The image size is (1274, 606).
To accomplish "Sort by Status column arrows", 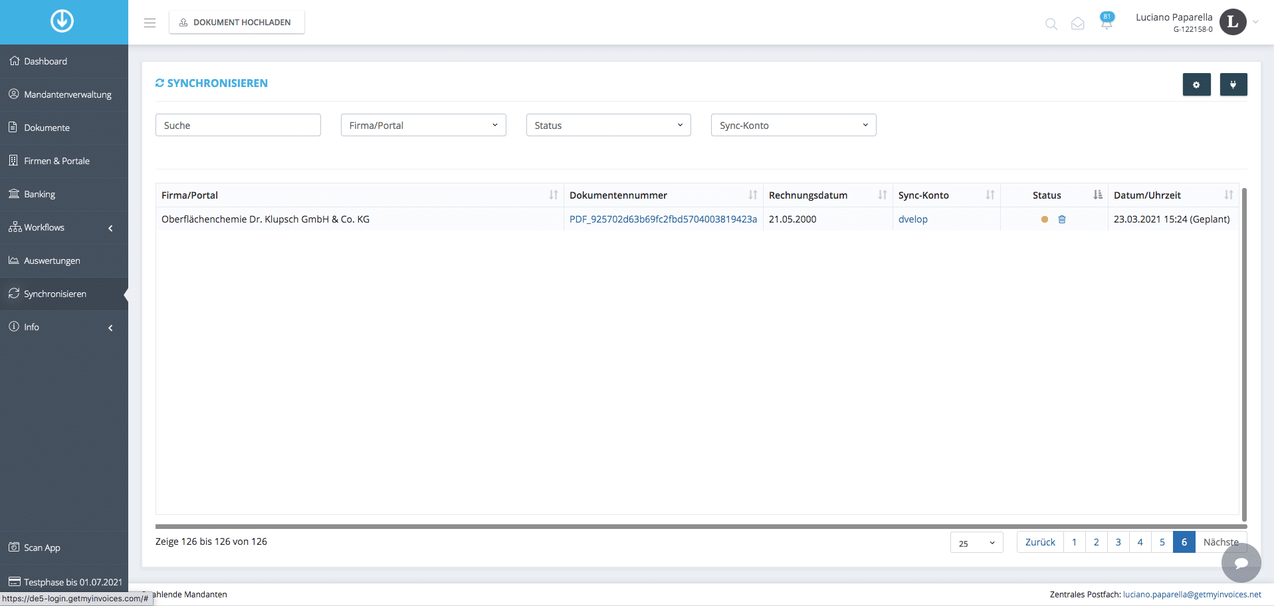I will pyautogui.click(x=1098, y=195).
